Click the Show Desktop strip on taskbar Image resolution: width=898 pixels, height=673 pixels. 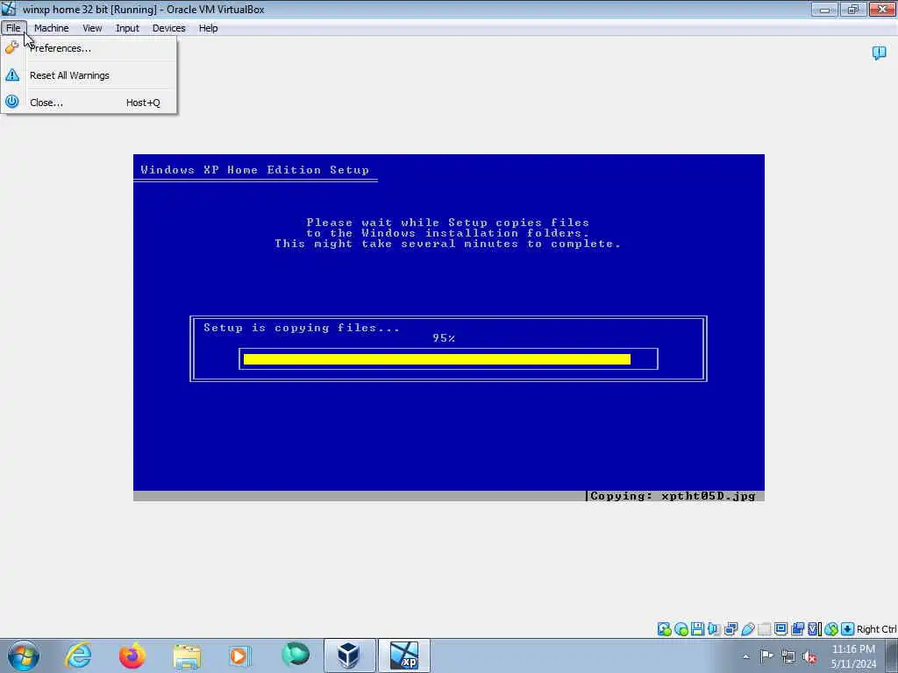pyautogui.click(x=892, y=655)
